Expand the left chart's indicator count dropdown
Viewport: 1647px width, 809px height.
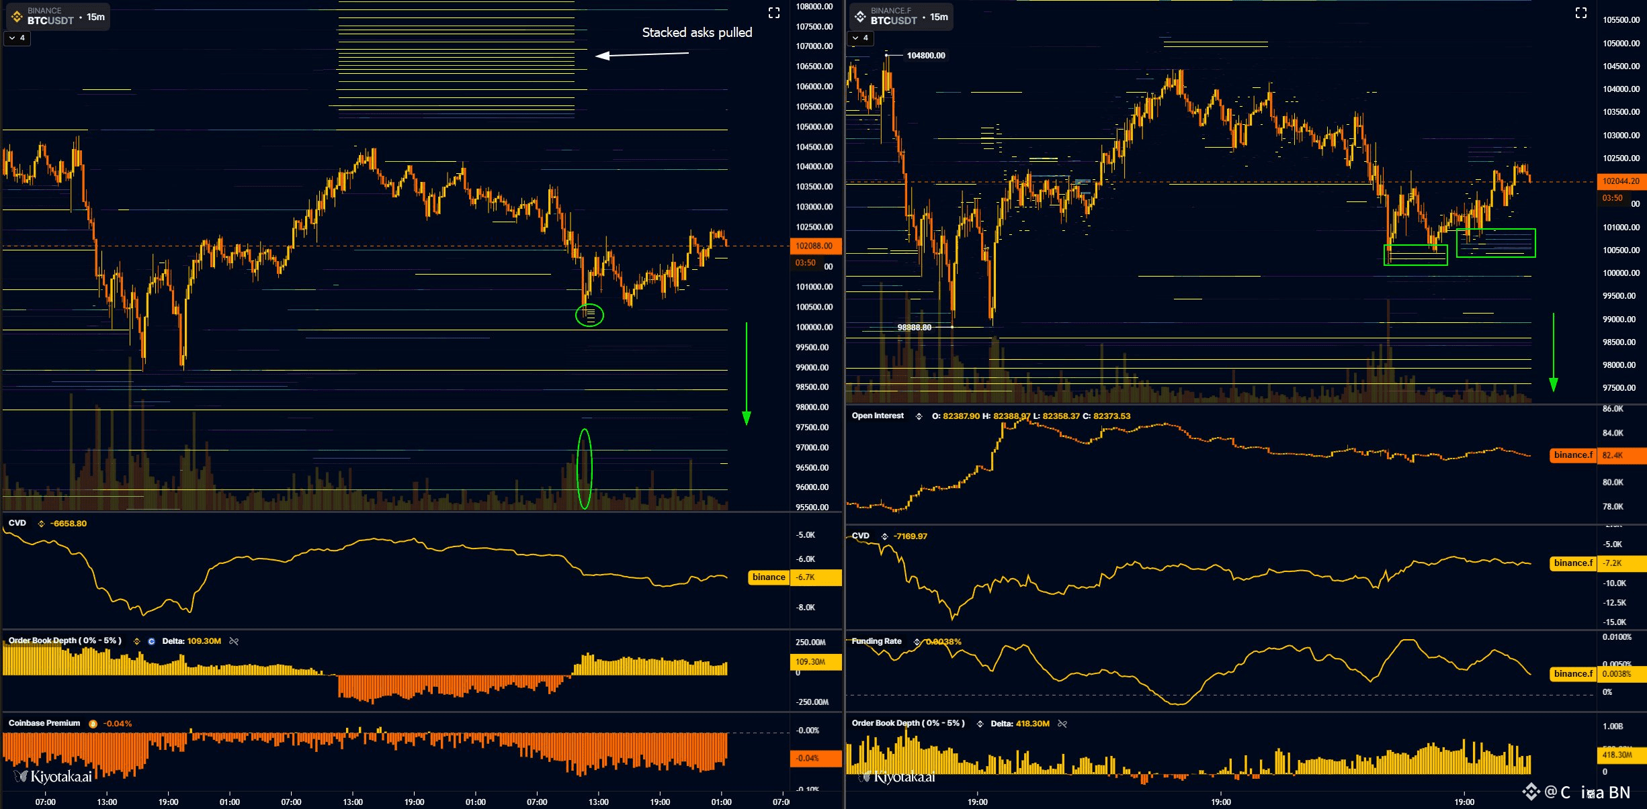[x=17, y=38]
